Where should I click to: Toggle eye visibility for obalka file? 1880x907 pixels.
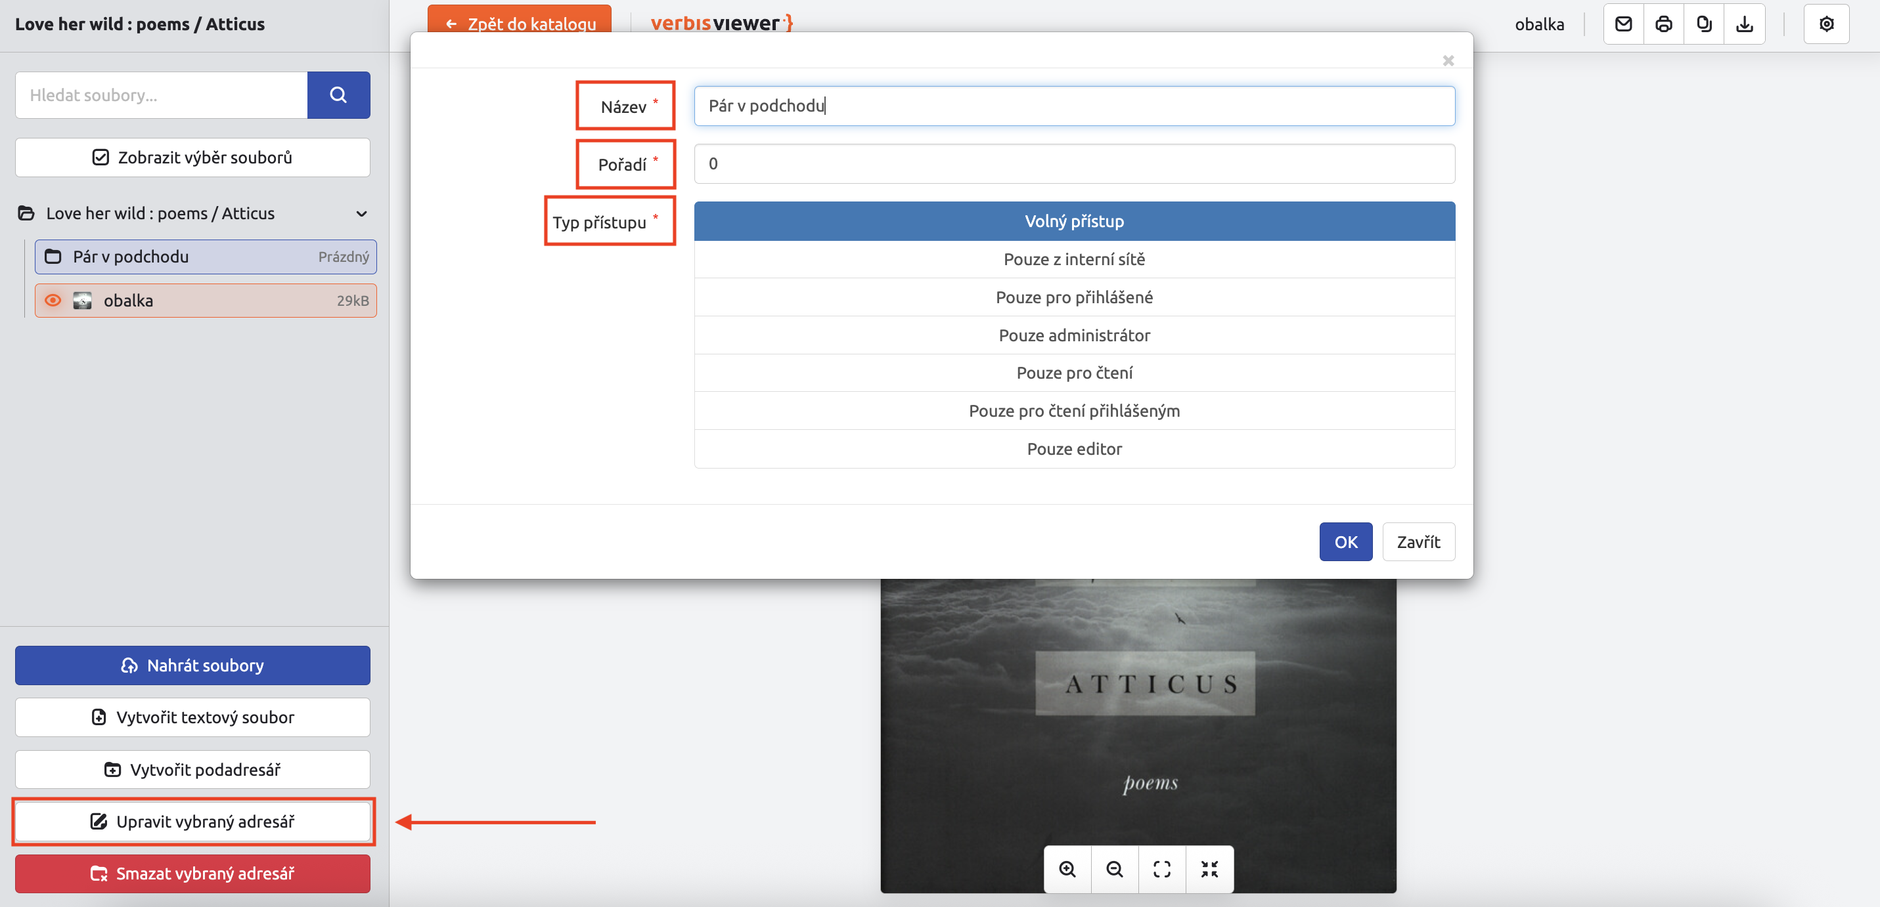click(53, 301)
